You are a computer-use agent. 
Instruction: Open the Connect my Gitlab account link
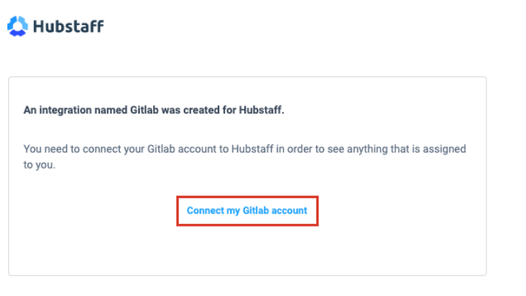coord(246,211)
